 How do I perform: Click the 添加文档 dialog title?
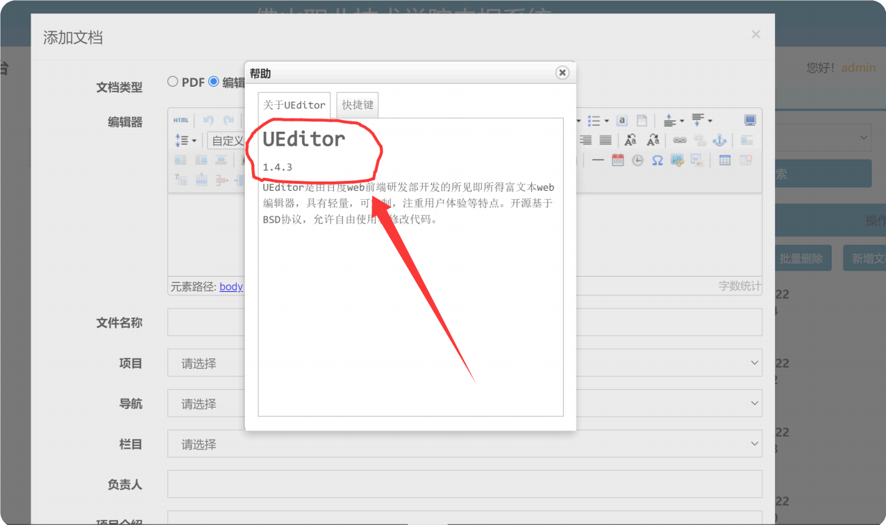click(73, 37)
